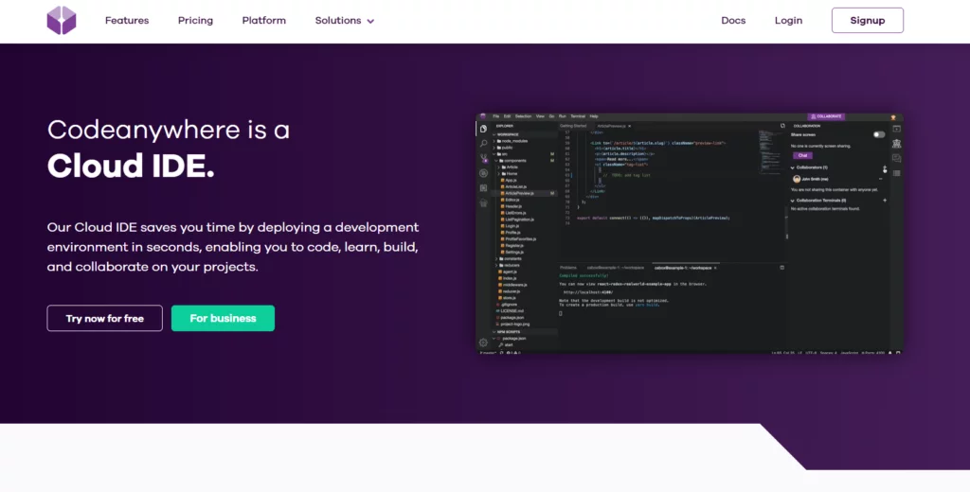970x492 pixels.
Task: Open the Explorer files icon in IDE preview
Action: point(483,129)
